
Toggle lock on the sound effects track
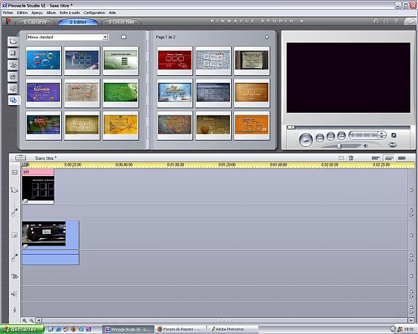click(x=411, y=291)
